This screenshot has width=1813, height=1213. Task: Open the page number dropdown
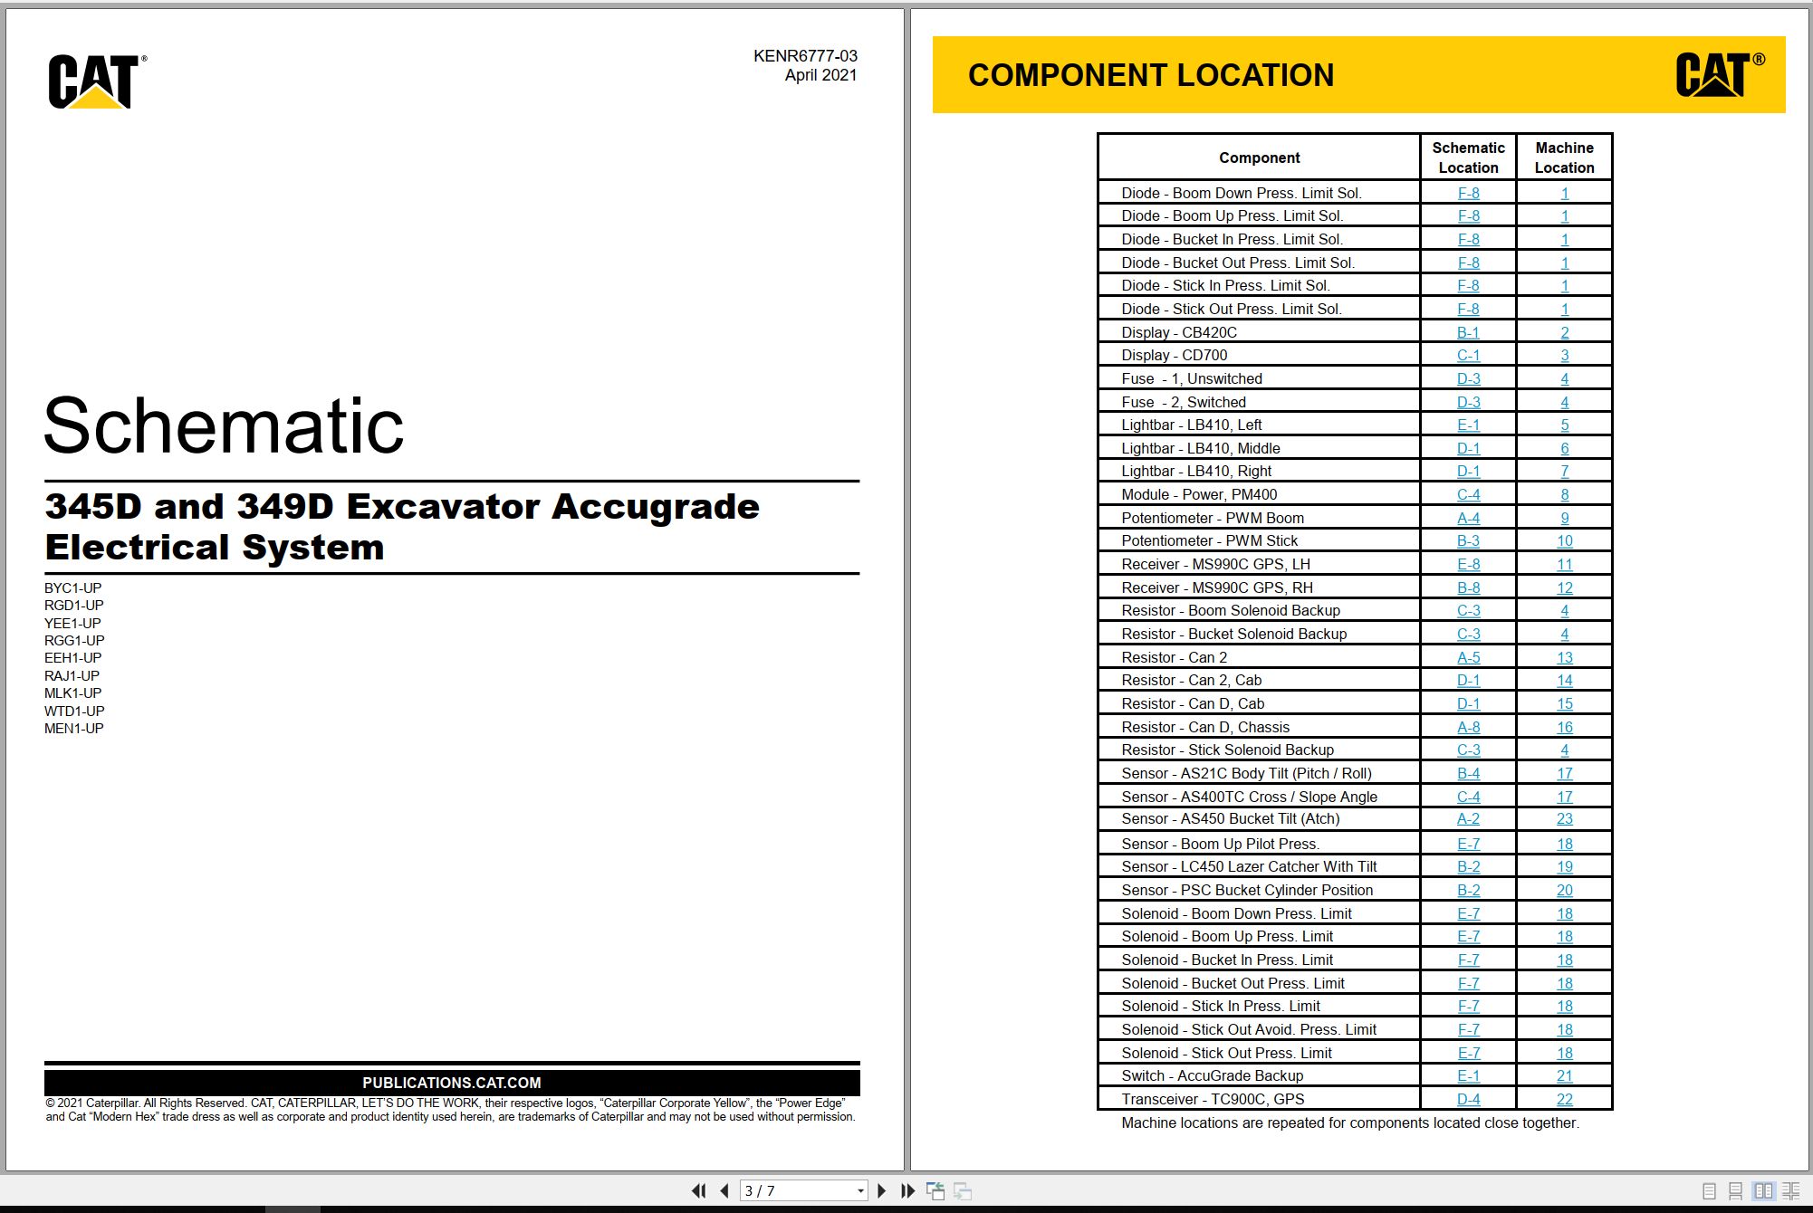(860, 1191)
